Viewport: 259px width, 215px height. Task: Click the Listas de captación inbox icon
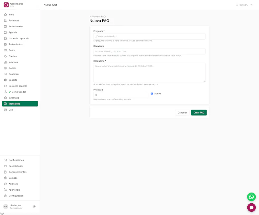pos(5,38)
